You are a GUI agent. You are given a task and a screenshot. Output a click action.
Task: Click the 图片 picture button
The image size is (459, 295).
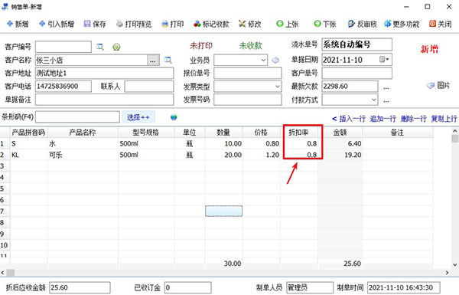tap(438, 85)
